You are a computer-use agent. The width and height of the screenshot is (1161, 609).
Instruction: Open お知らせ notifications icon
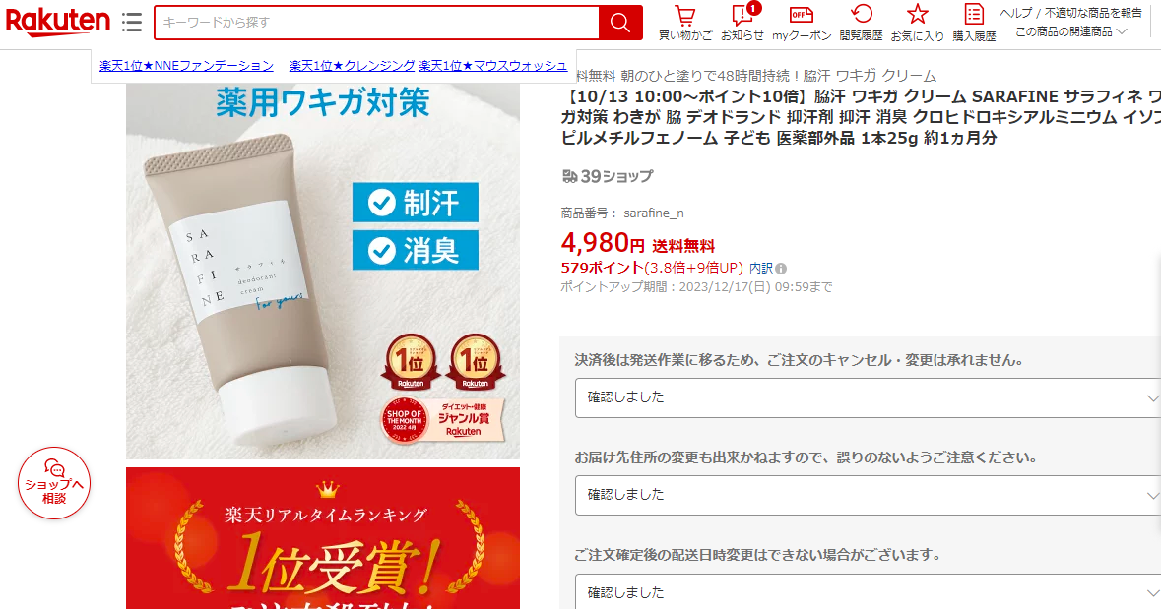pos(742,23)
